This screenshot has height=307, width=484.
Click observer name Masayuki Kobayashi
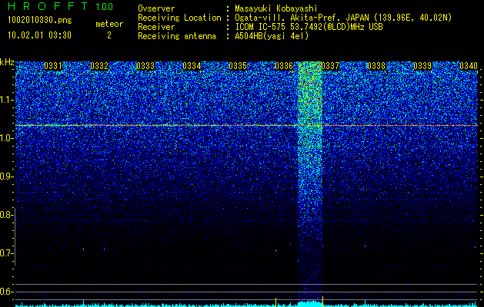coord(276,8)
